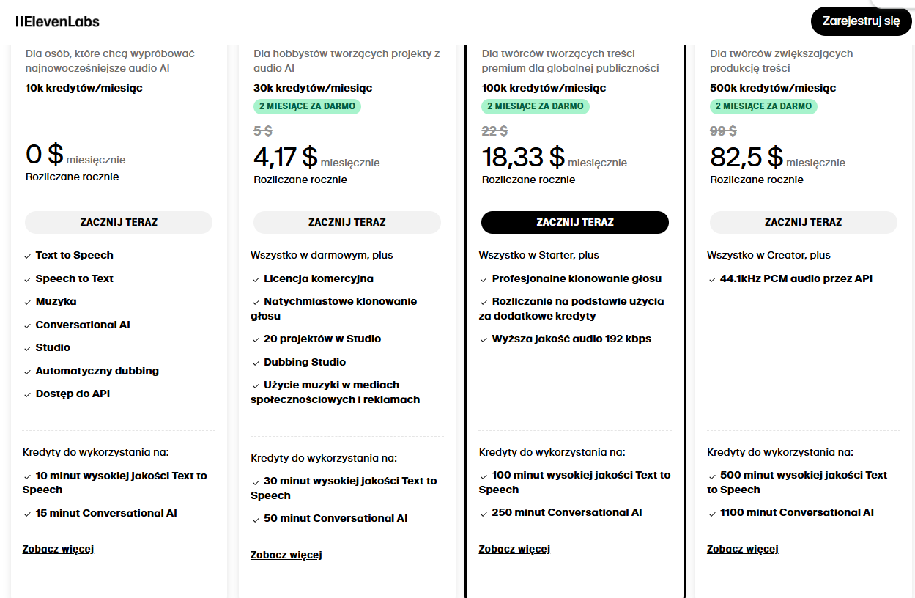This screenshot has height=598, width=915.
Task: Open Zobacz więcej in the free plan column
Action: 58,549
